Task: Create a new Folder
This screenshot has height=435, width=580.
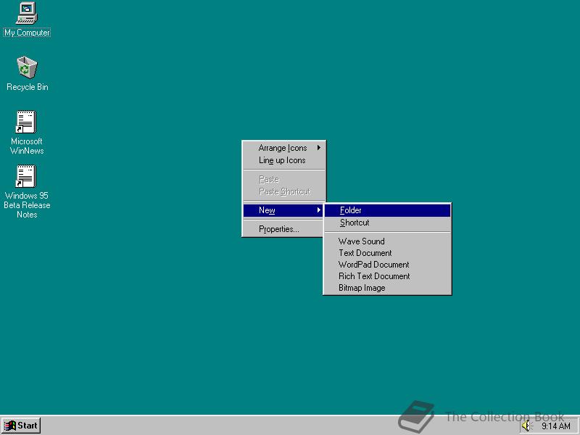Action: tap(387, 210)
